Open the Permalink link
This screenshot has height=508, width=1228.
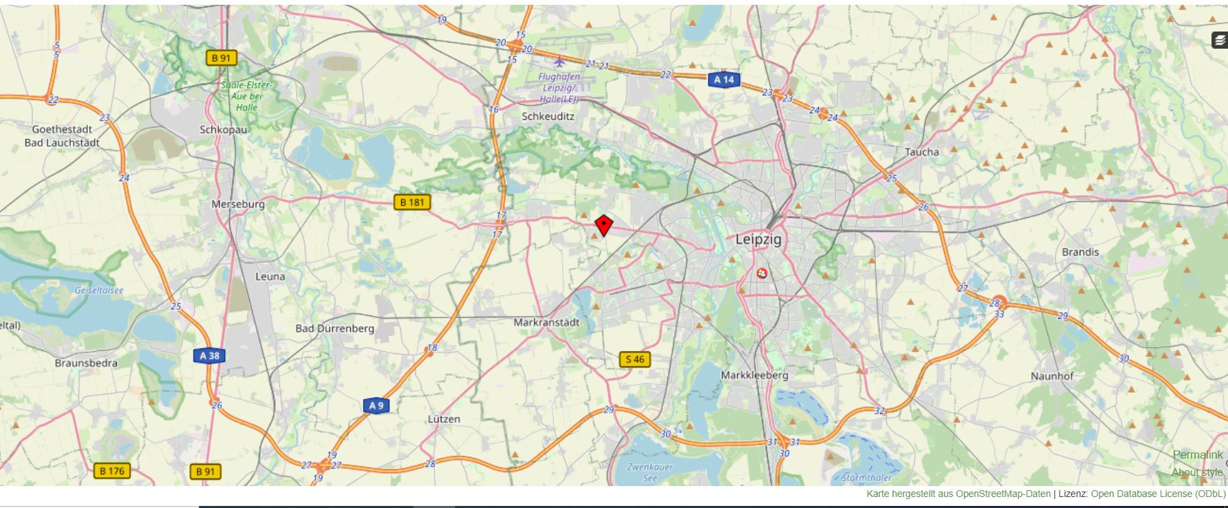(x=1198, y=455)
